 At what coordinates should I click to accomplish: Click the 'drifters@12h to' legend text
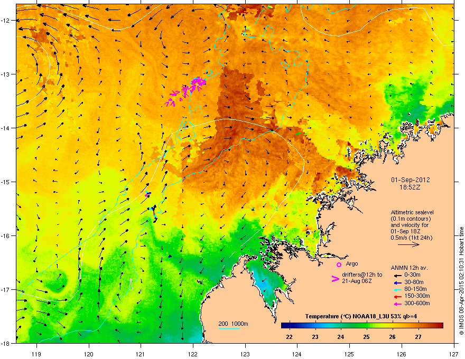(362, 275)
